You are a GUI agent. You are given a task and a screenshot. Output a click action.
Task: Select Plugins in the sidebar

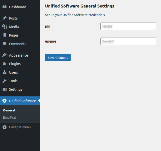click(x=20, y=64)
